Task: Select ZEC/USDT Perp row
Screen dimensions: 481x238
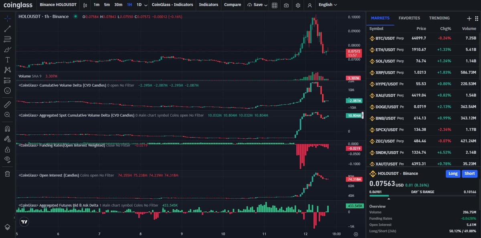Action: [423, 141]
